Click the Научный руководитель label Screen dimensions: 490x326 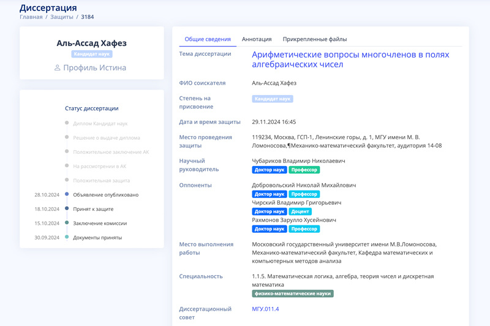point(198,165)
